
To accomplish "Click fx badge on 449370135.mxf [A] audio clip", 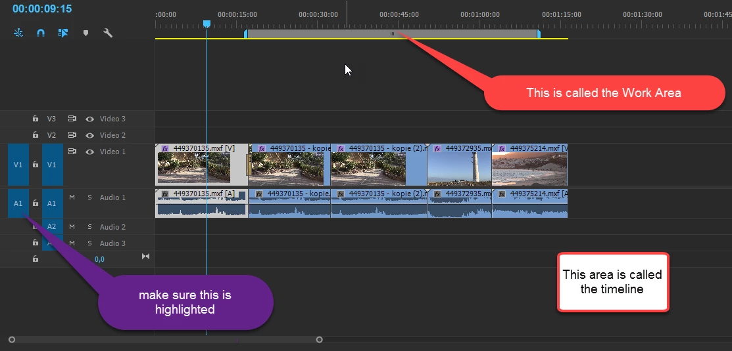I will [165, 194].
